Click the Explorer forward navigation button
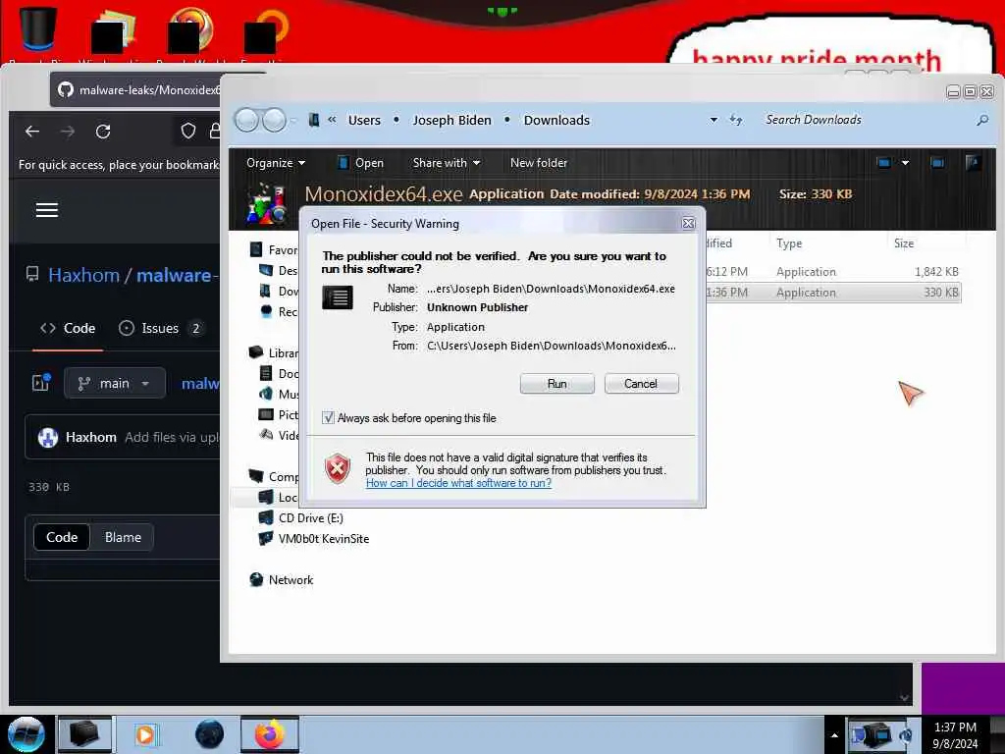The image size is (1005, 754). click(275, 120)
